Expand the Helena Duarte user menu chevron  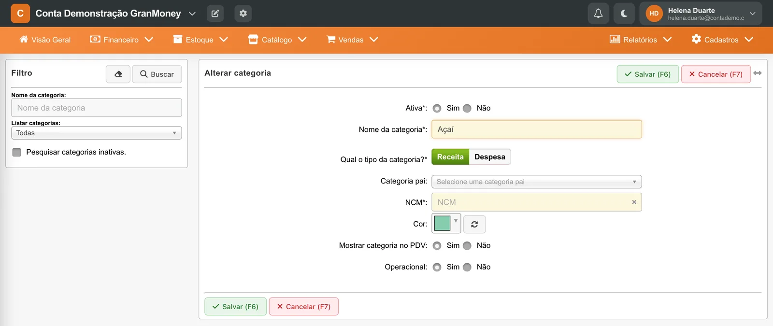(752, 14)
